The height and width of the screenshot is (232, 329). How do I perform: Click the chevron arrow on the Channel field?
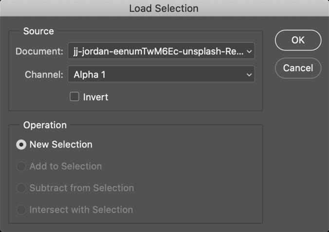(249, 74)
